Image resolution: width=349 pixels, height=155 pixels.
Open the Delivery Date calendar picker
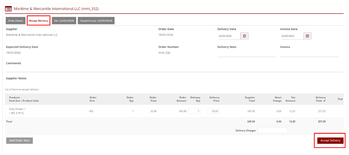[244, 36]
